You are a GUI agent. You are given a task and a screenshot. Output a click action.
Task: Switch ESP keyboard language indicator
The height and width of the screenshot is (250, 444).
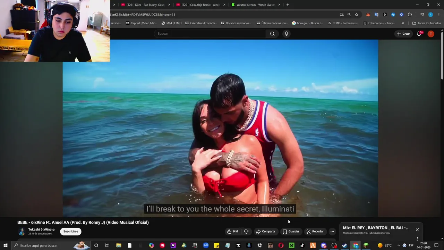pos(411,245)
